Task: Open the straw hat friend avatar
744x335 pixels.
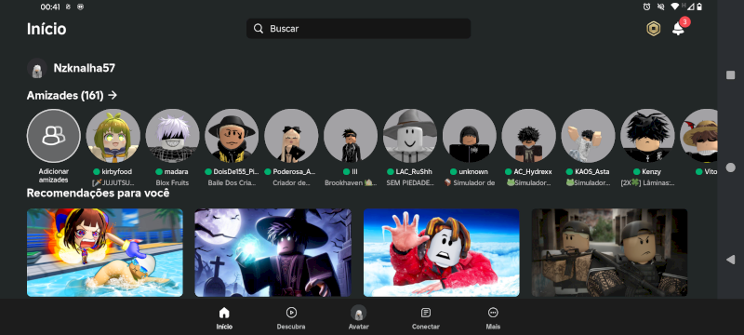Action: (698, 136)
